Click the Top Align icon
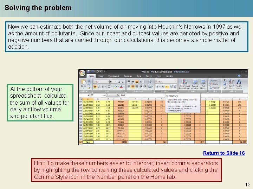The image size is (253, 189). (x=129, y=82)
